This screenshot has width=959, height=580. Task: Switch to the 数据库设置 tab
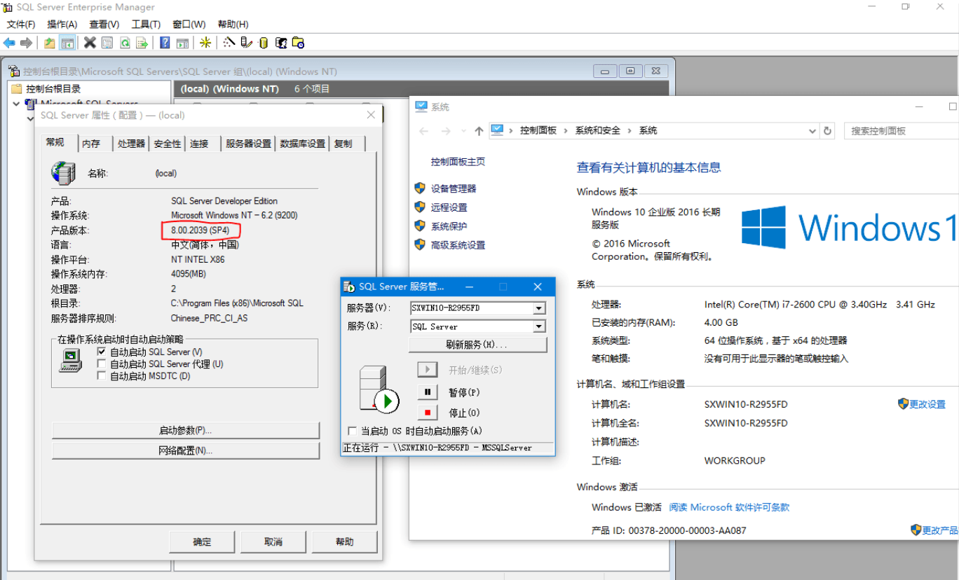[x=303, y=144]
